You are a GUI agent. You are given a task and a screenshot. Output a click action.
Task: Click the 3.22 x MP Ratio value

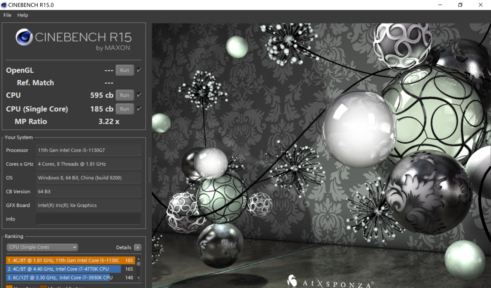pyautogui.click(x=109, y=121)
